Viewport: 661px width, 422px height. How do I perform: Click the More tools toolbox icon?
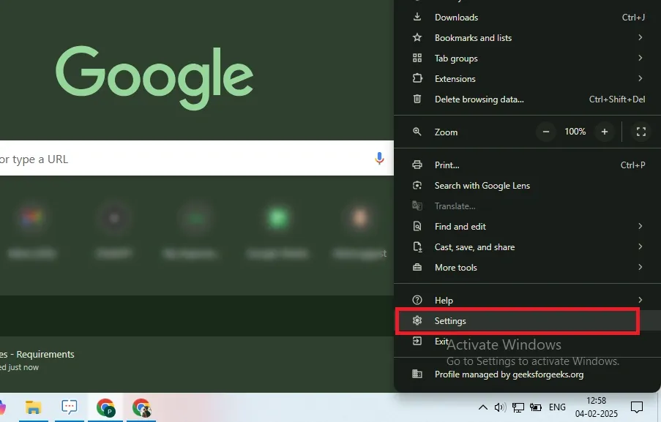point(417,267)
